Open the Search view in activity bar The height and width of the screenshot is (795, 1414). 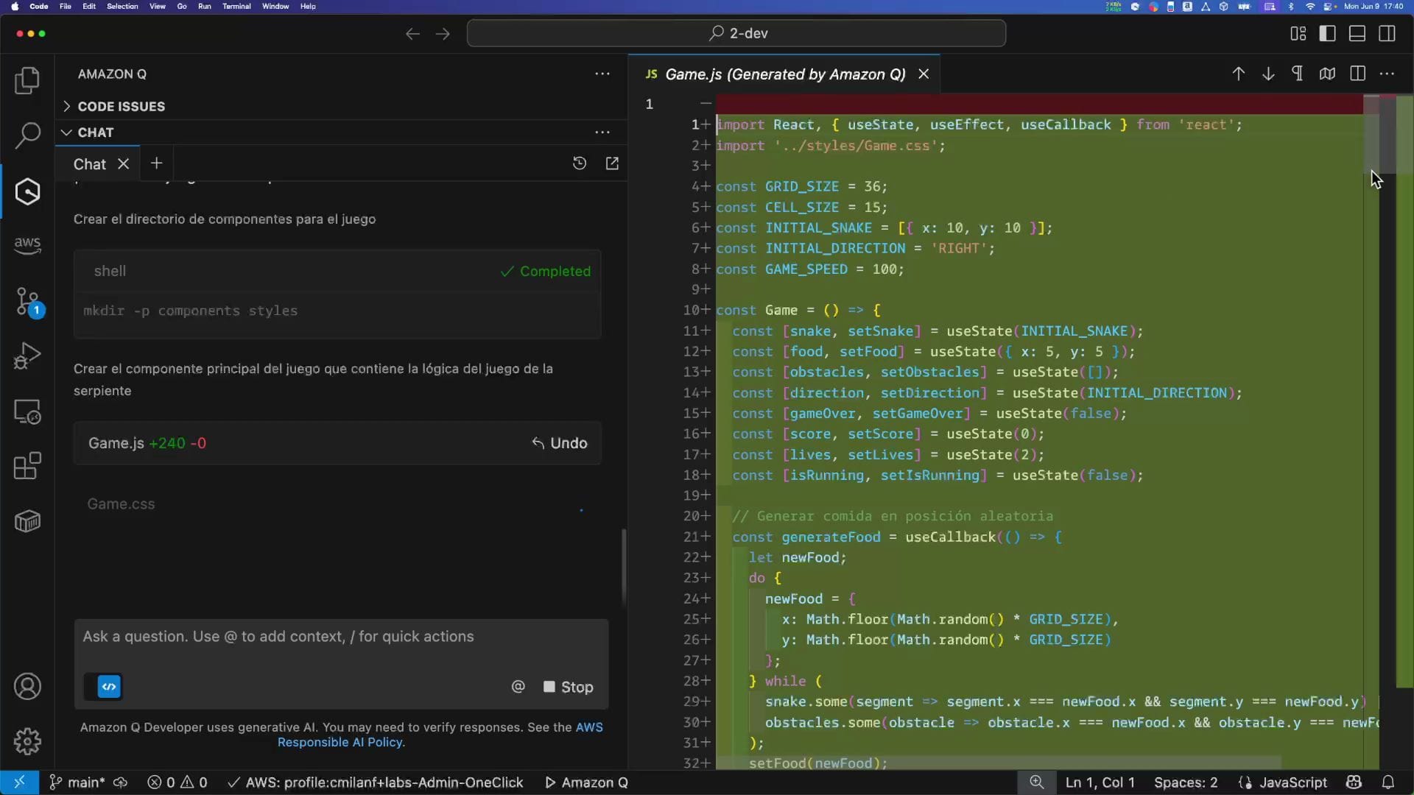[x=27, y=135]
